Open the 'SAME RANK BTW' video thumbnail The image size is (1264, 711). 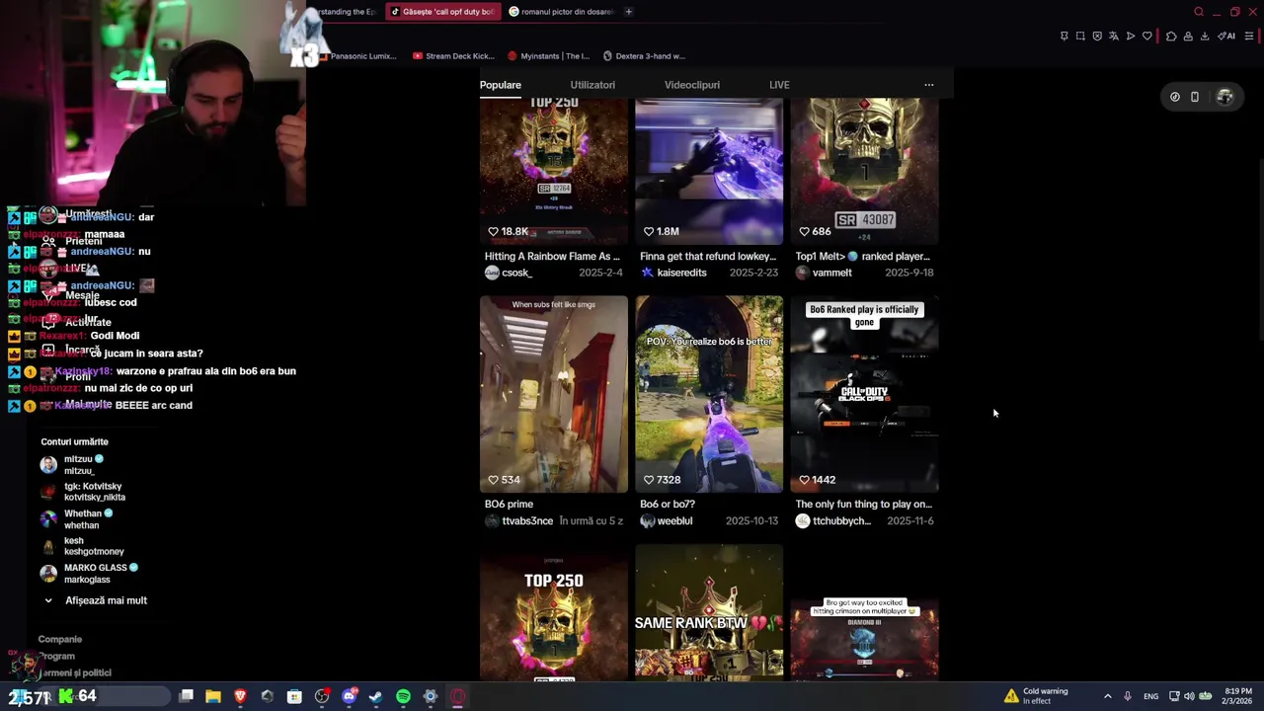(x=709, y=612)
